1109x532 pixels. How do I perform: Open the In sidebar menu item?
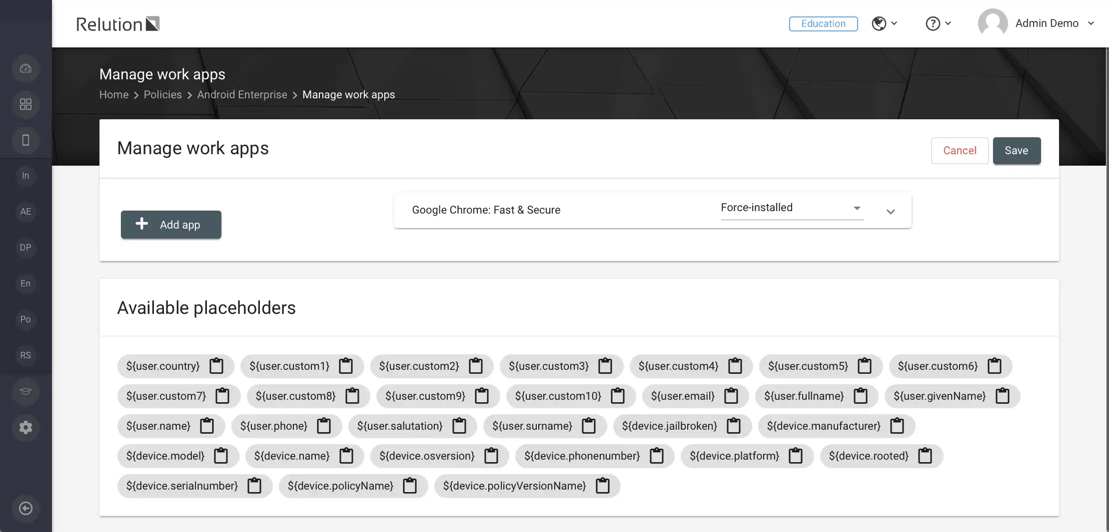[x=25, y=176]
